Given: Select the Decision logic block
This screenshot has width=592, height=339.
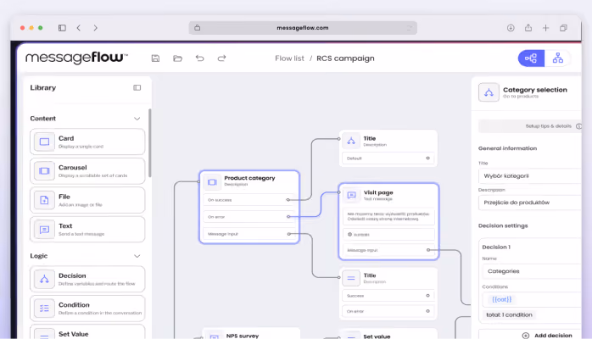Looking at the screenshot, I should click(x=87, y=279).
